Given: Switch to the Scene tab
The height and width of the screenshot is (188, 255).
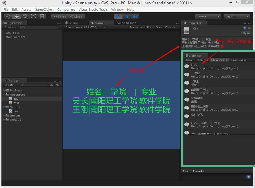Looking at the screenshot, I should pyautogui.click(x=71, y=23).
